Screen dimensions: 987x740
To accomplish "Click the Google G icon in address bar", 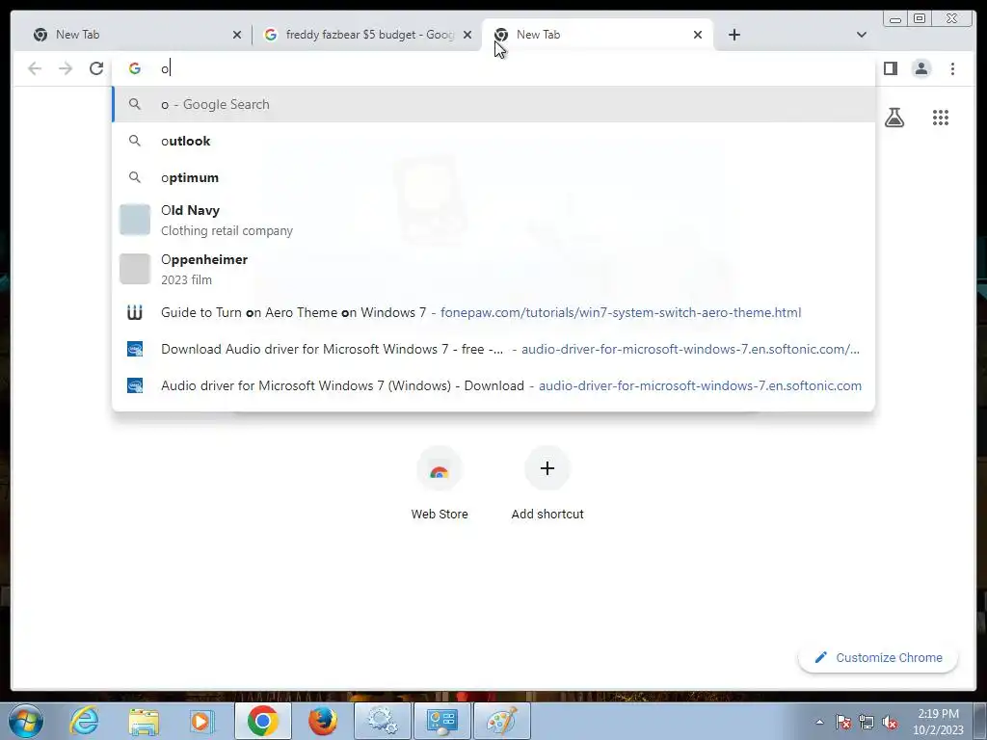I will click(135, 68).
